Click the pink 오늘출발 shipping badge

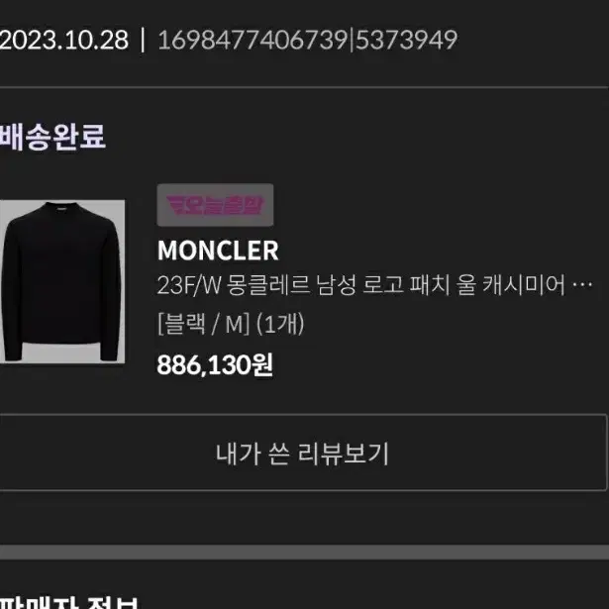(215, 205)
